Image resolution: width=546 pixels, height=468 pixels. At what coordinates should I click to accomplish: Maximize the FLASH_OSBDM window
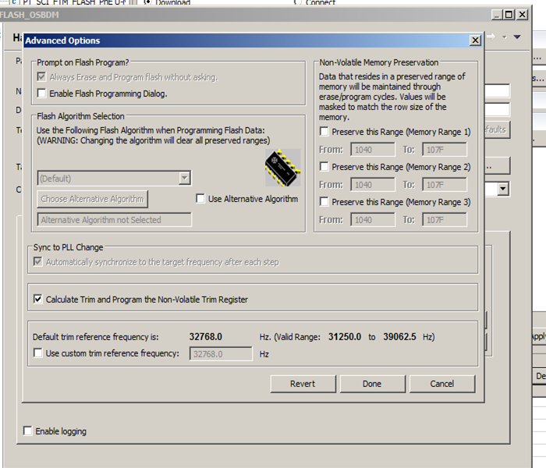509,15
